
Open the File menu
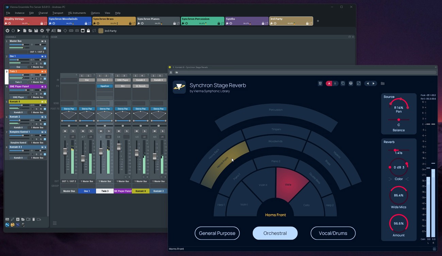(x=8, y=13)
